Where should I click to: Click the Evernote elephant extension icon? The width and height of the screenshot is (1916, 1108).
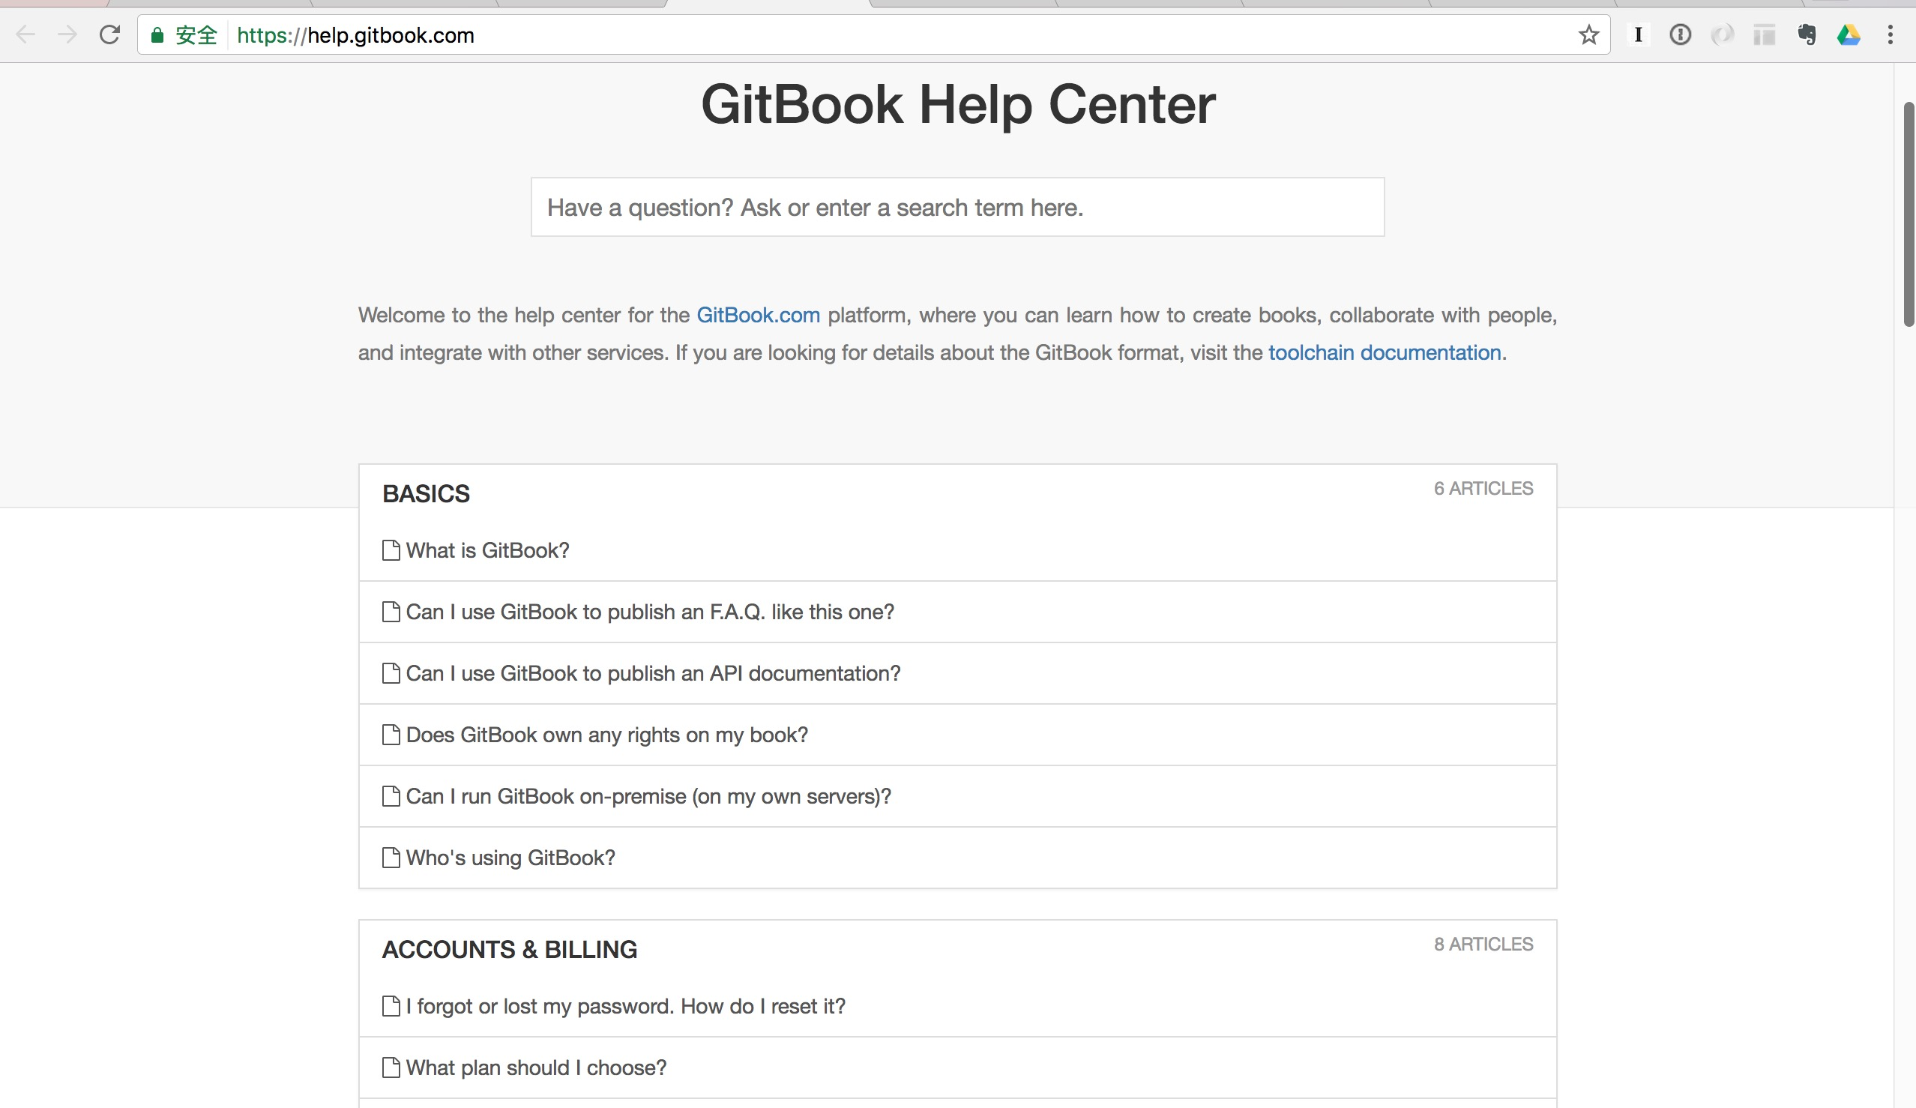[x=1807, y=35]
